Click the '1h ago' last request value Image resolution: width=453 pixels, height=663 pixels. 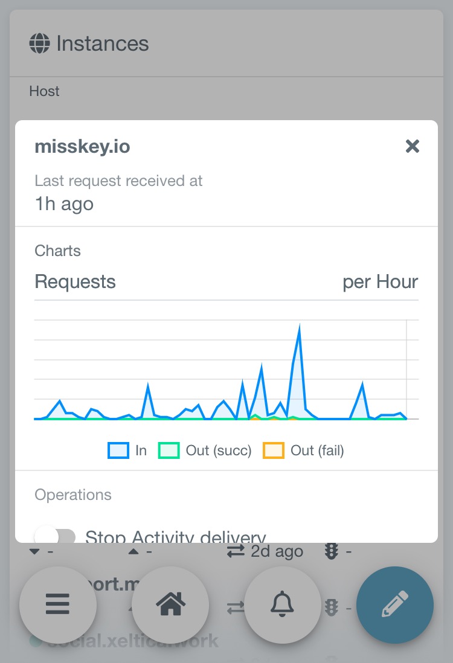click(64, 204)
